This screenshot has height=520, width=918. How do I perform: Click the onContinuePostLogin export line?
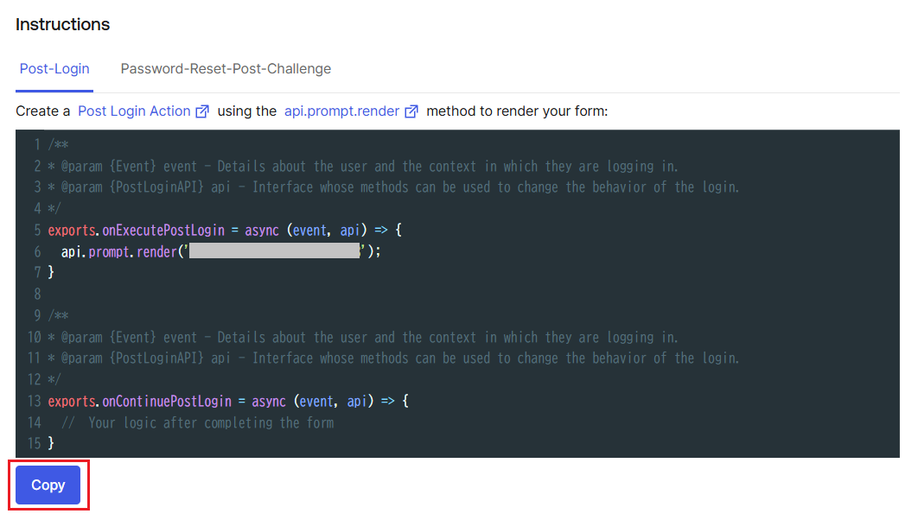tap(228, 402)
